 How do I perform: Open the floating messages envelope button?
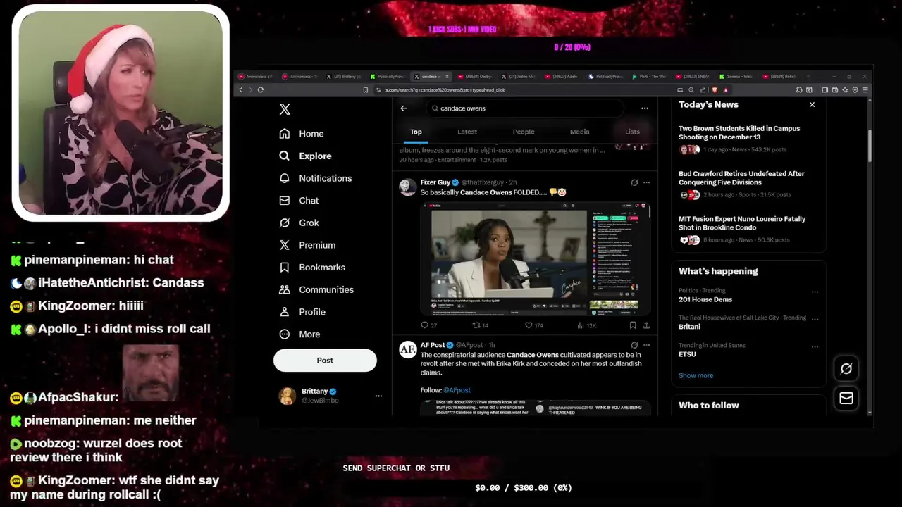[846, 399]
